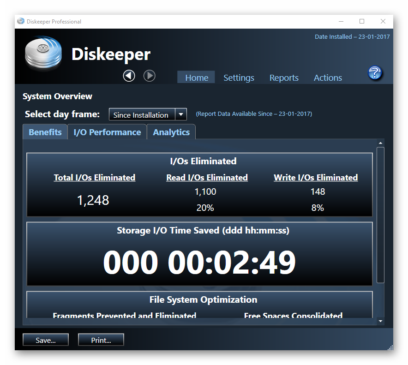Screen dimensions: 408x365
Task: Click the Read I/Os Eliminated heading
Action: click(207, 178)
